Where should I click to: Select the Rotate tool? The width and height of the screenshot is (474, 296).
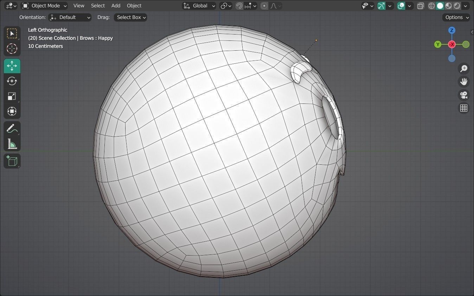pos(12,81)
